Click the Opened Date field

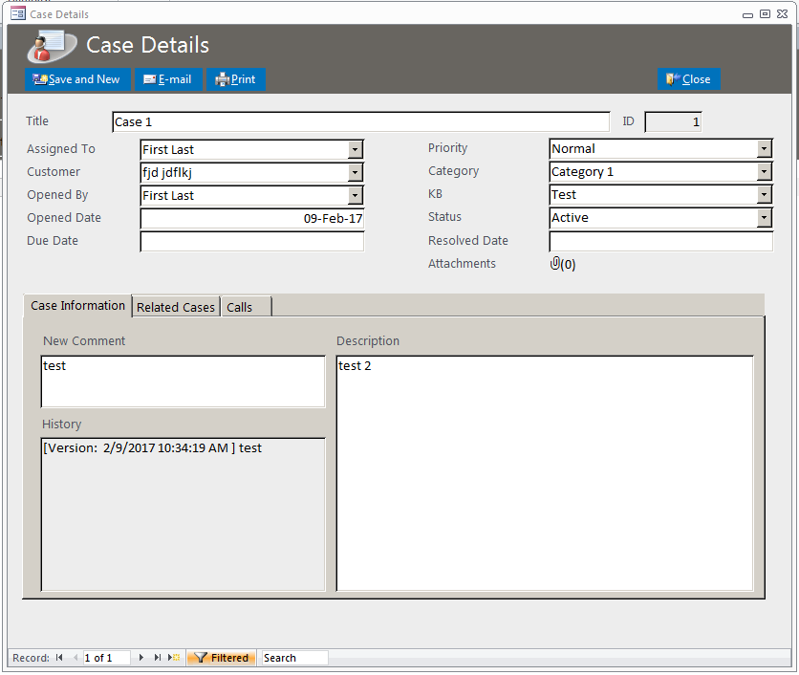(252, 219)
